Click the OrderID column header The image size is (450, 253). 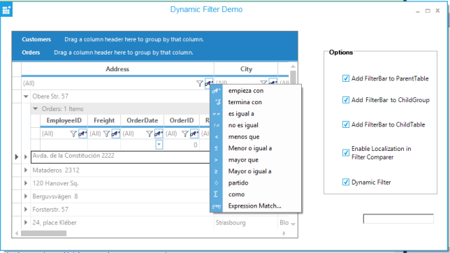182,121
